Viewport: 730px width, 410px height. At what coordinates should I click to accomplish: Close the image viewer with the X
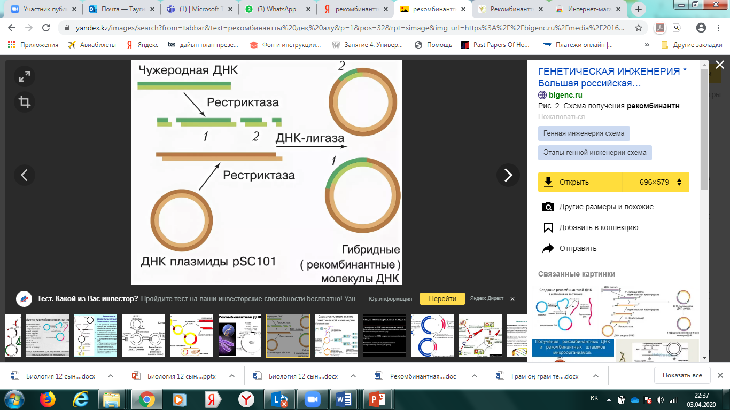pyautogui.click(x=719, y=65)
